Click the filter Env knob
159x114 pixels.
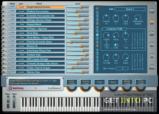pos(125,36)
